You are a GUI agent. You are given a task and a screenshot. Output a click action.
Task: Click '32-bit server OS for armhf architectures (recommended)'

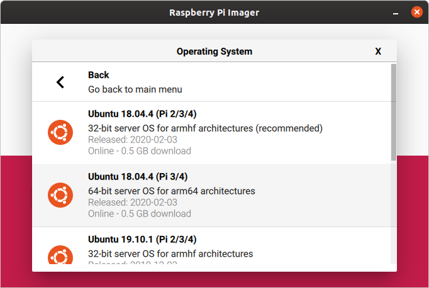tap(205, 128)
